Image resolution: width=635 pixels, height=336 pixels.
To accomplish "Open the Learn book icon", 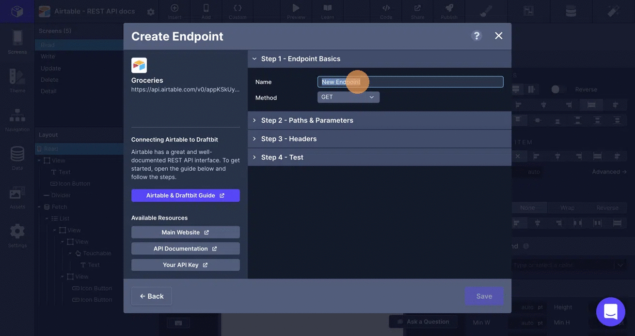I will click(328, 11).
